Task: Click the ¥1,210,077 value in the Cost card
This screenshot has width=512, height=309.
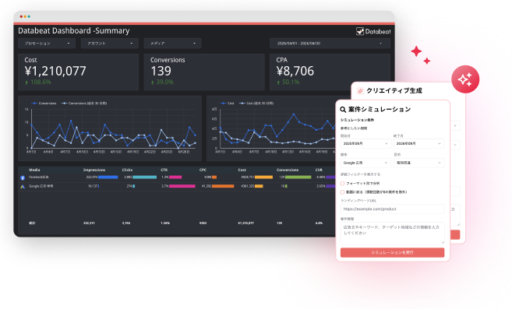Action: point(55,71)
